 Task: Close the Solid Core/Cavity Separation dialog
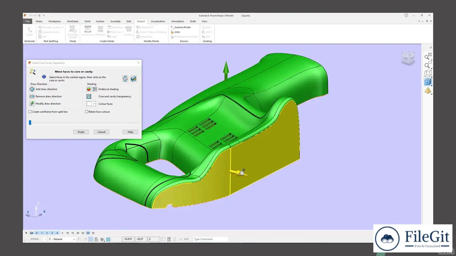tap(139, 63)
